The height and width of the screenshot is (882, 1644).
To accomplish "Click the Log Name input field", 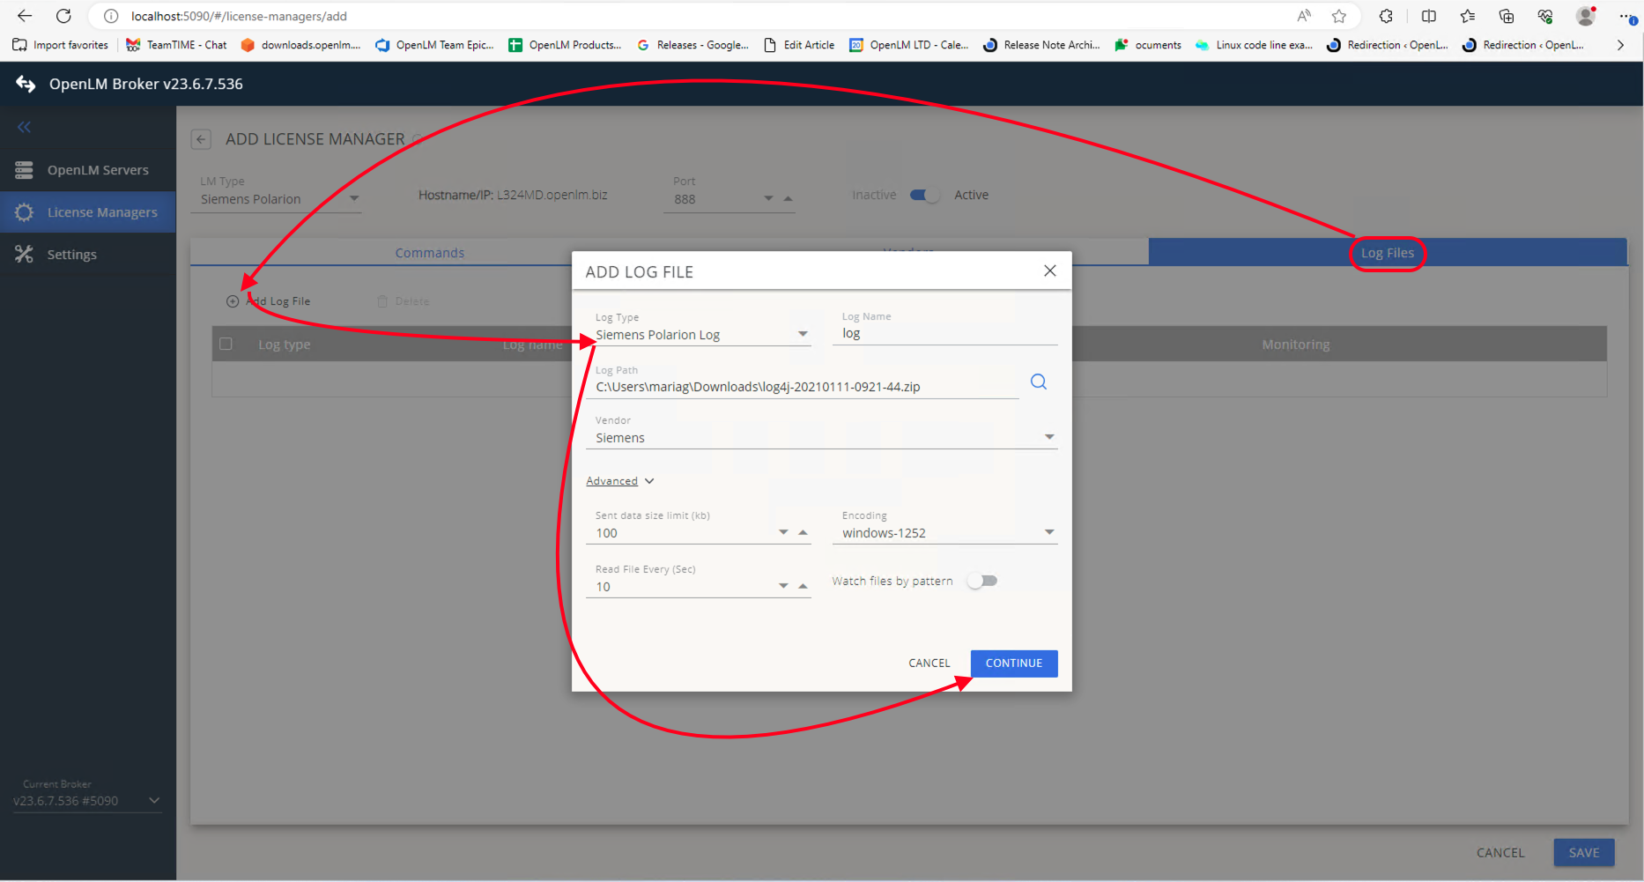I will pyautogui.click(x=943, y=332).
